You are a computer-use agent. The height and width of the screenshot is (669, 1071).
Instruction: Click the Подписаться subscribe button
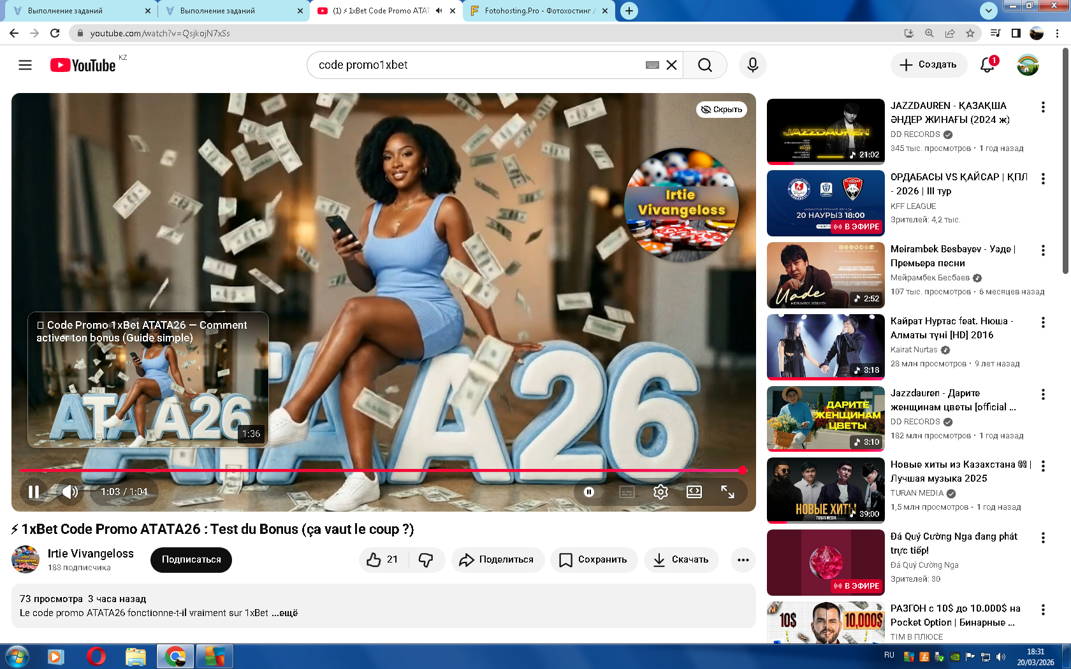191,559
